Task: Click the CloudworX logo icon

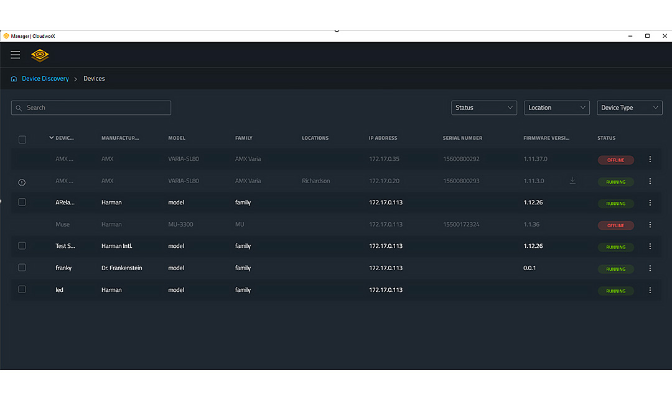Action: tap(40, 55)
